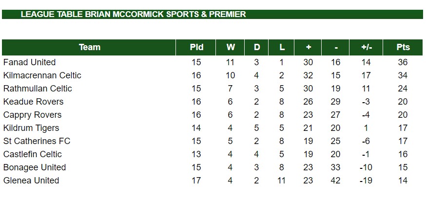Viewport: 426px width, 200px height.
Task: Select the +/- goal difference header
Action: click(366, 47)
